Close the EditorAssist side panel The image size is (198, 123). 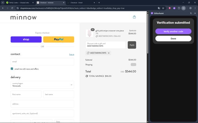point(195,13)
